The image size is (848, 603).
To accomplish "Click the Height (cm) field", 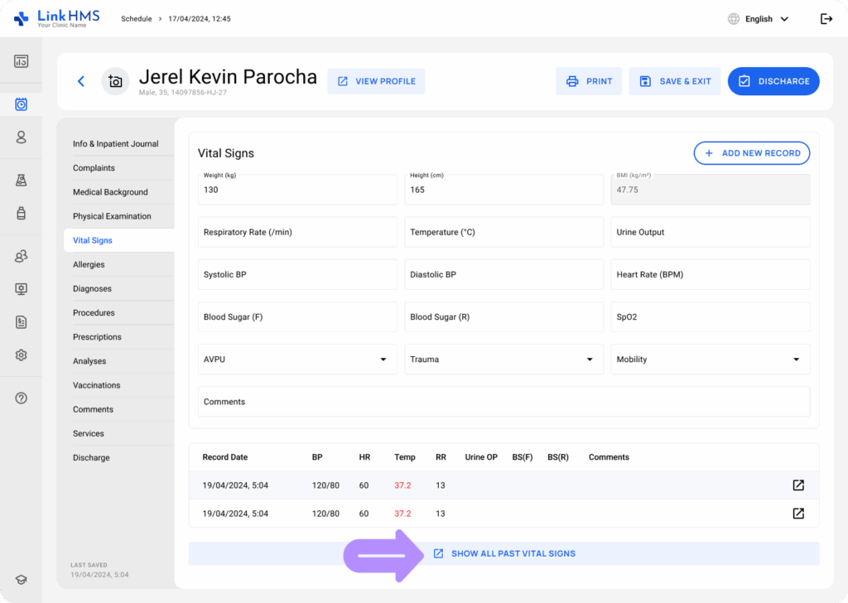I will (x=504, y=190).
